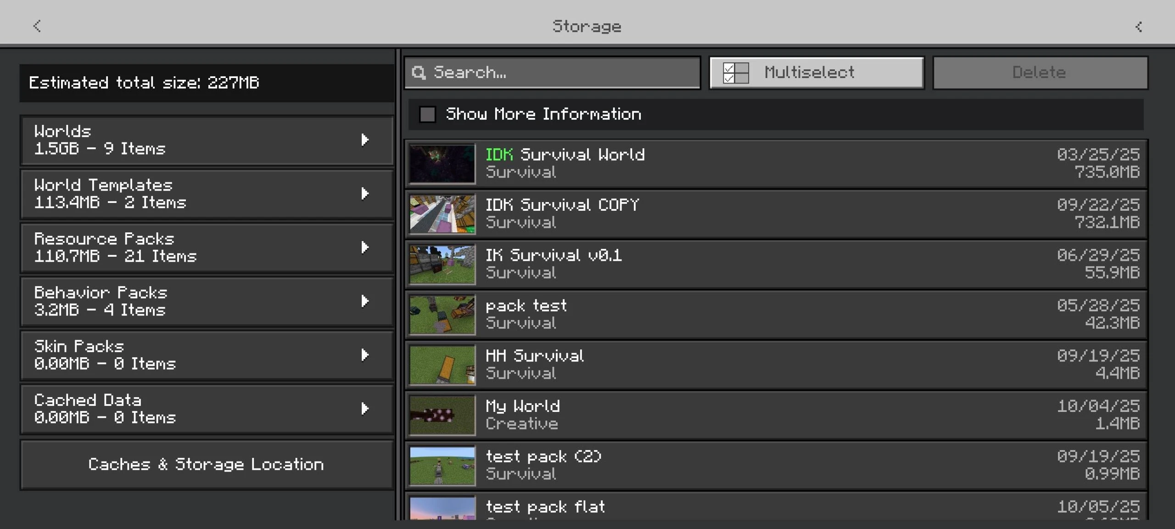Expand the Cached Data arrow
This screenshot has height=529, width=1175.
[365, 408]
